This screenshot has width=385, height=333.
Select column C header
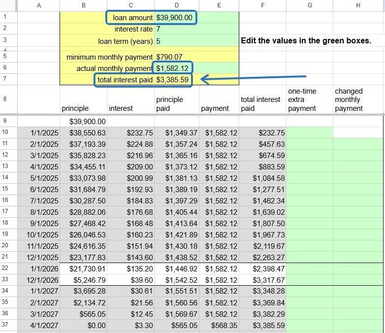pyautogui.click(x=130, y=5)
